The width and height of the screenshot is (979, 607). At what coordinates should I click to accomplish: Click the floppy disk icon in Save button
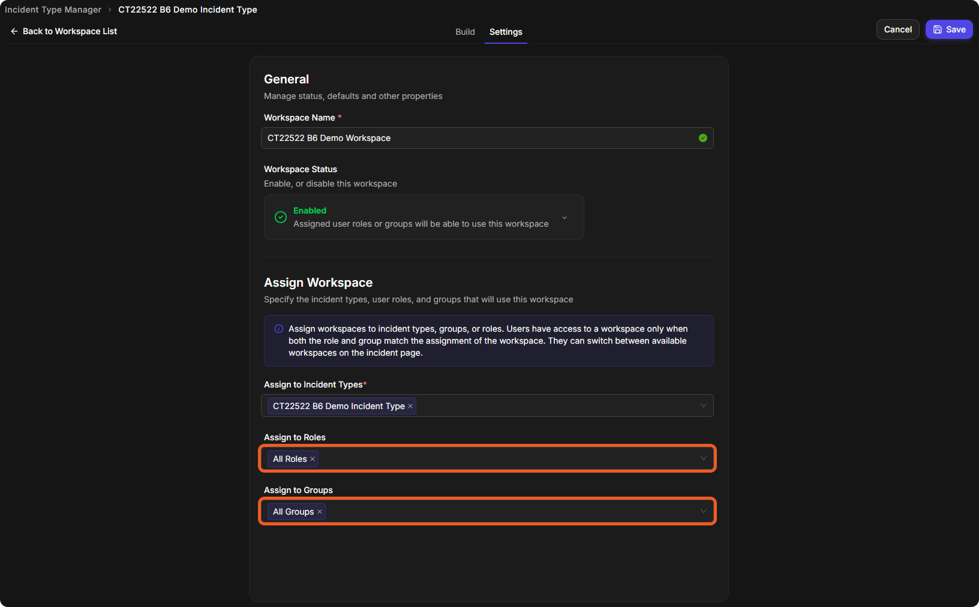938,29
